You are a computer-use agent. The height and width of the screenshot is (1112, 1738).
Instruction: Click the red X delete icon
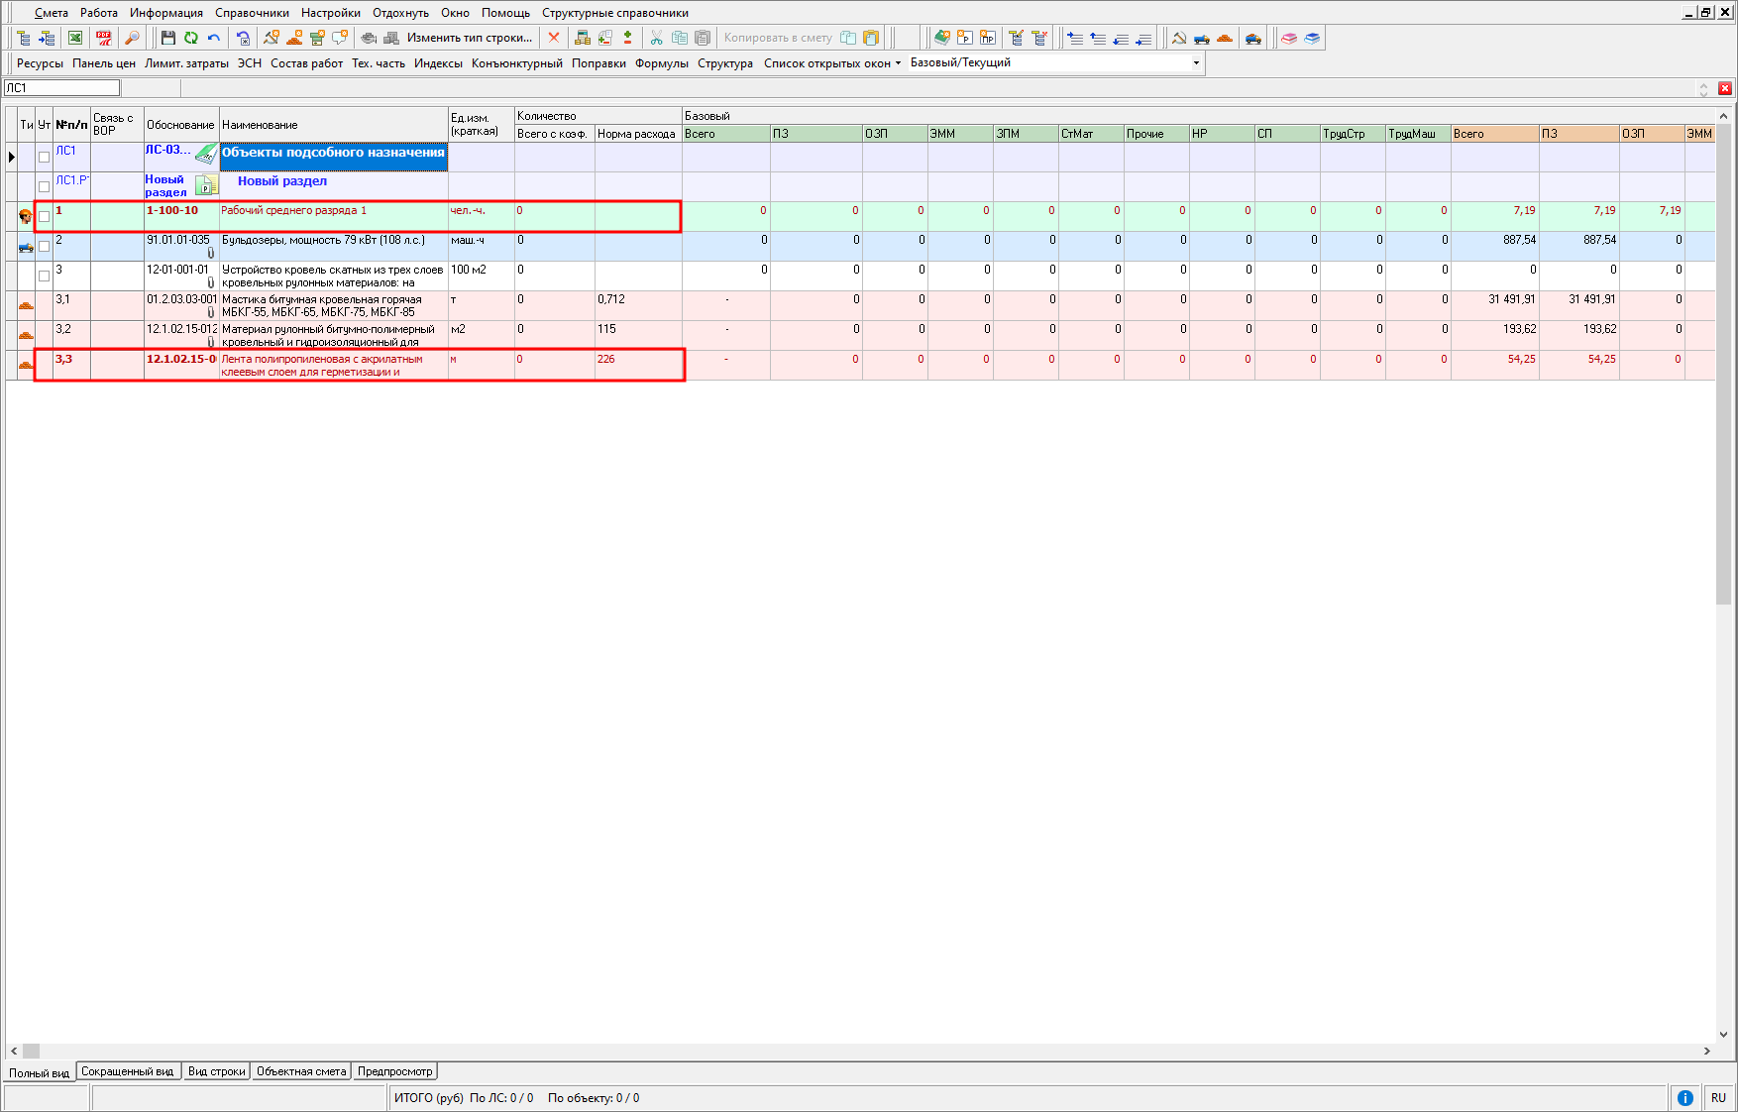(x=554, y=38)
